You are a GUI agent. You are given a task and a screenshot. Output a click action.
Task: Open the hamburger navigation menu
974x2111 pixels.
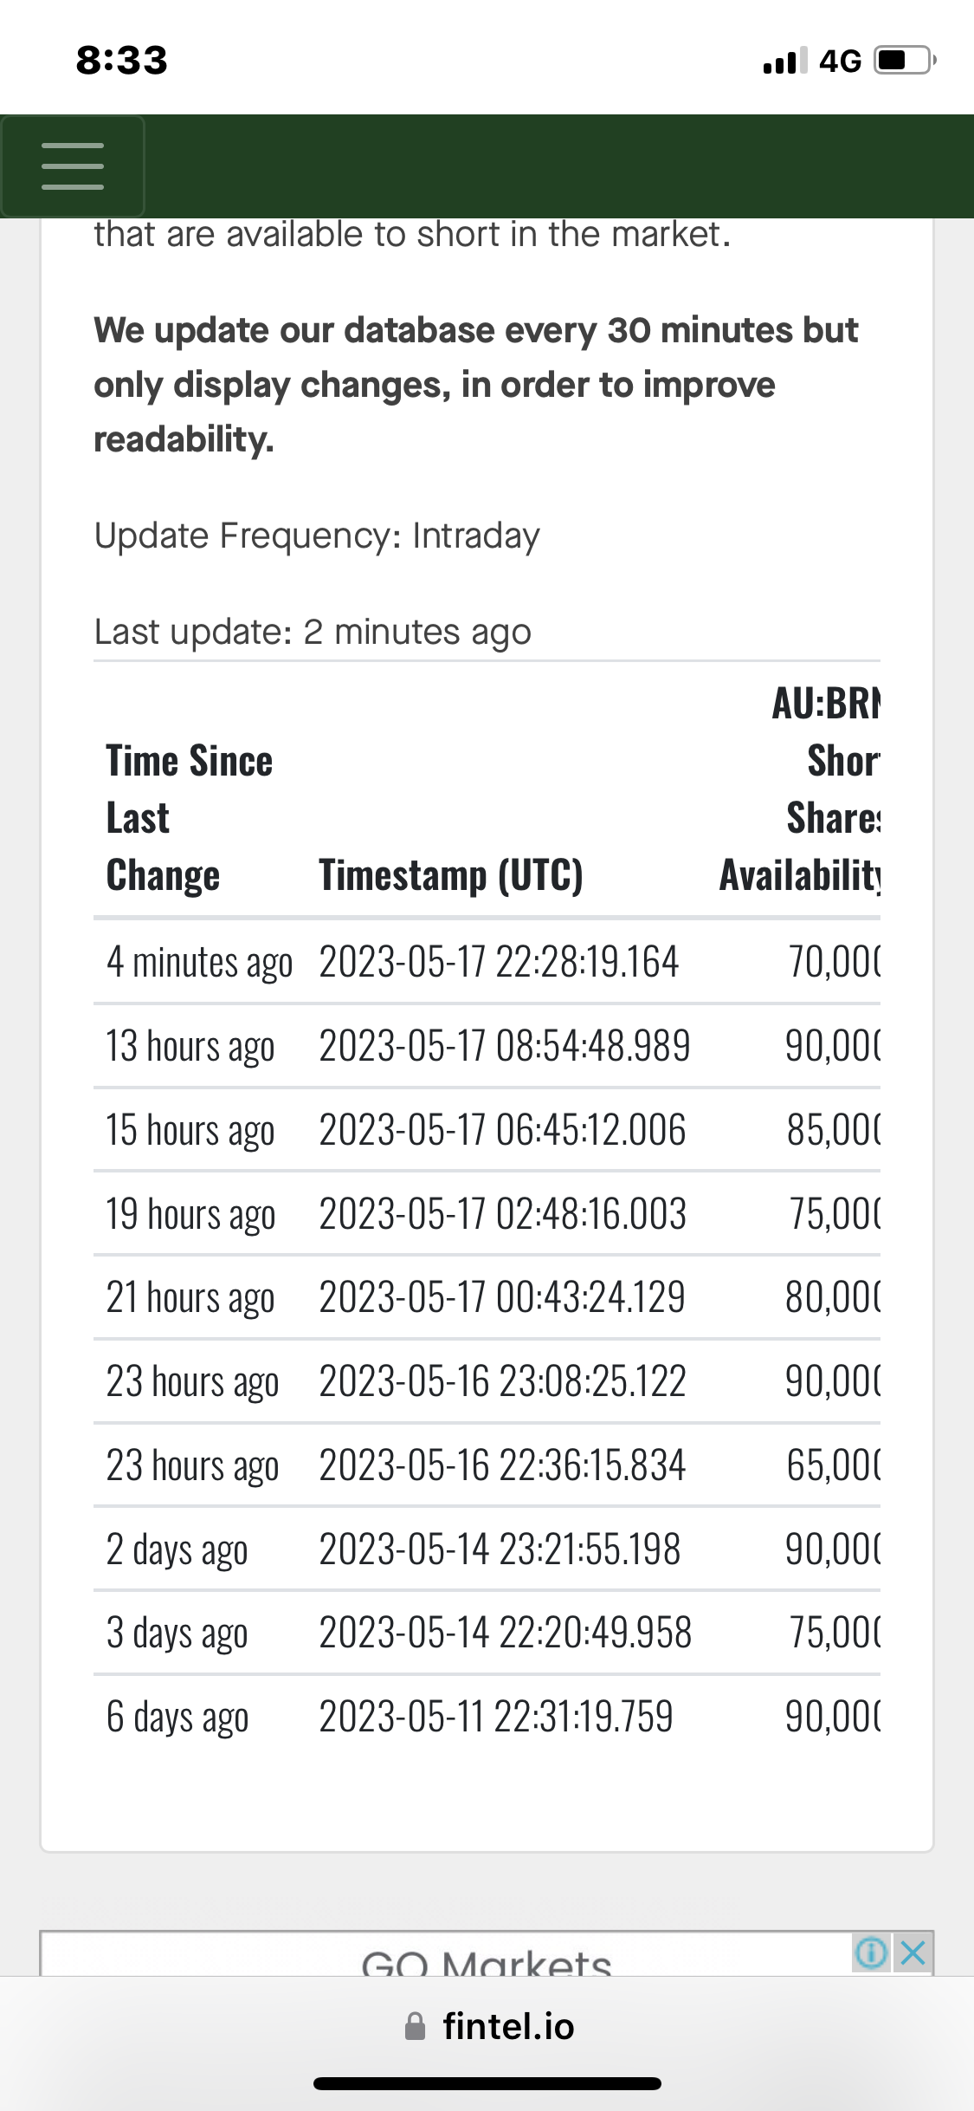pos(73,166)
